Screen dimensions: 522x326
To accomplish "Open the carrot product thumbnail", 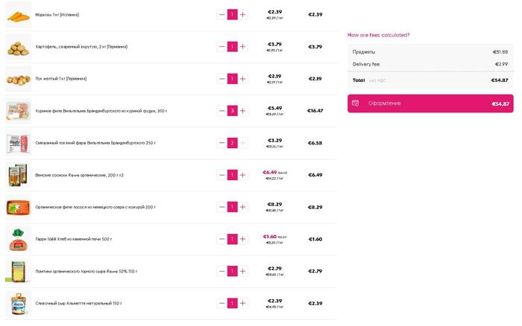I will pos(19,16).
